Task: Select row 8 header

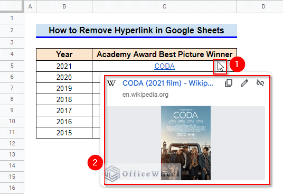Action: click(12, 99)
